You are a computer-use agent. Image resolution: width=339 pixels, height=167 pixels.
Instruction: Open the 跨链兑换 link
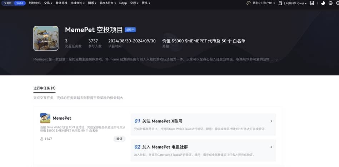coord(61,3)
